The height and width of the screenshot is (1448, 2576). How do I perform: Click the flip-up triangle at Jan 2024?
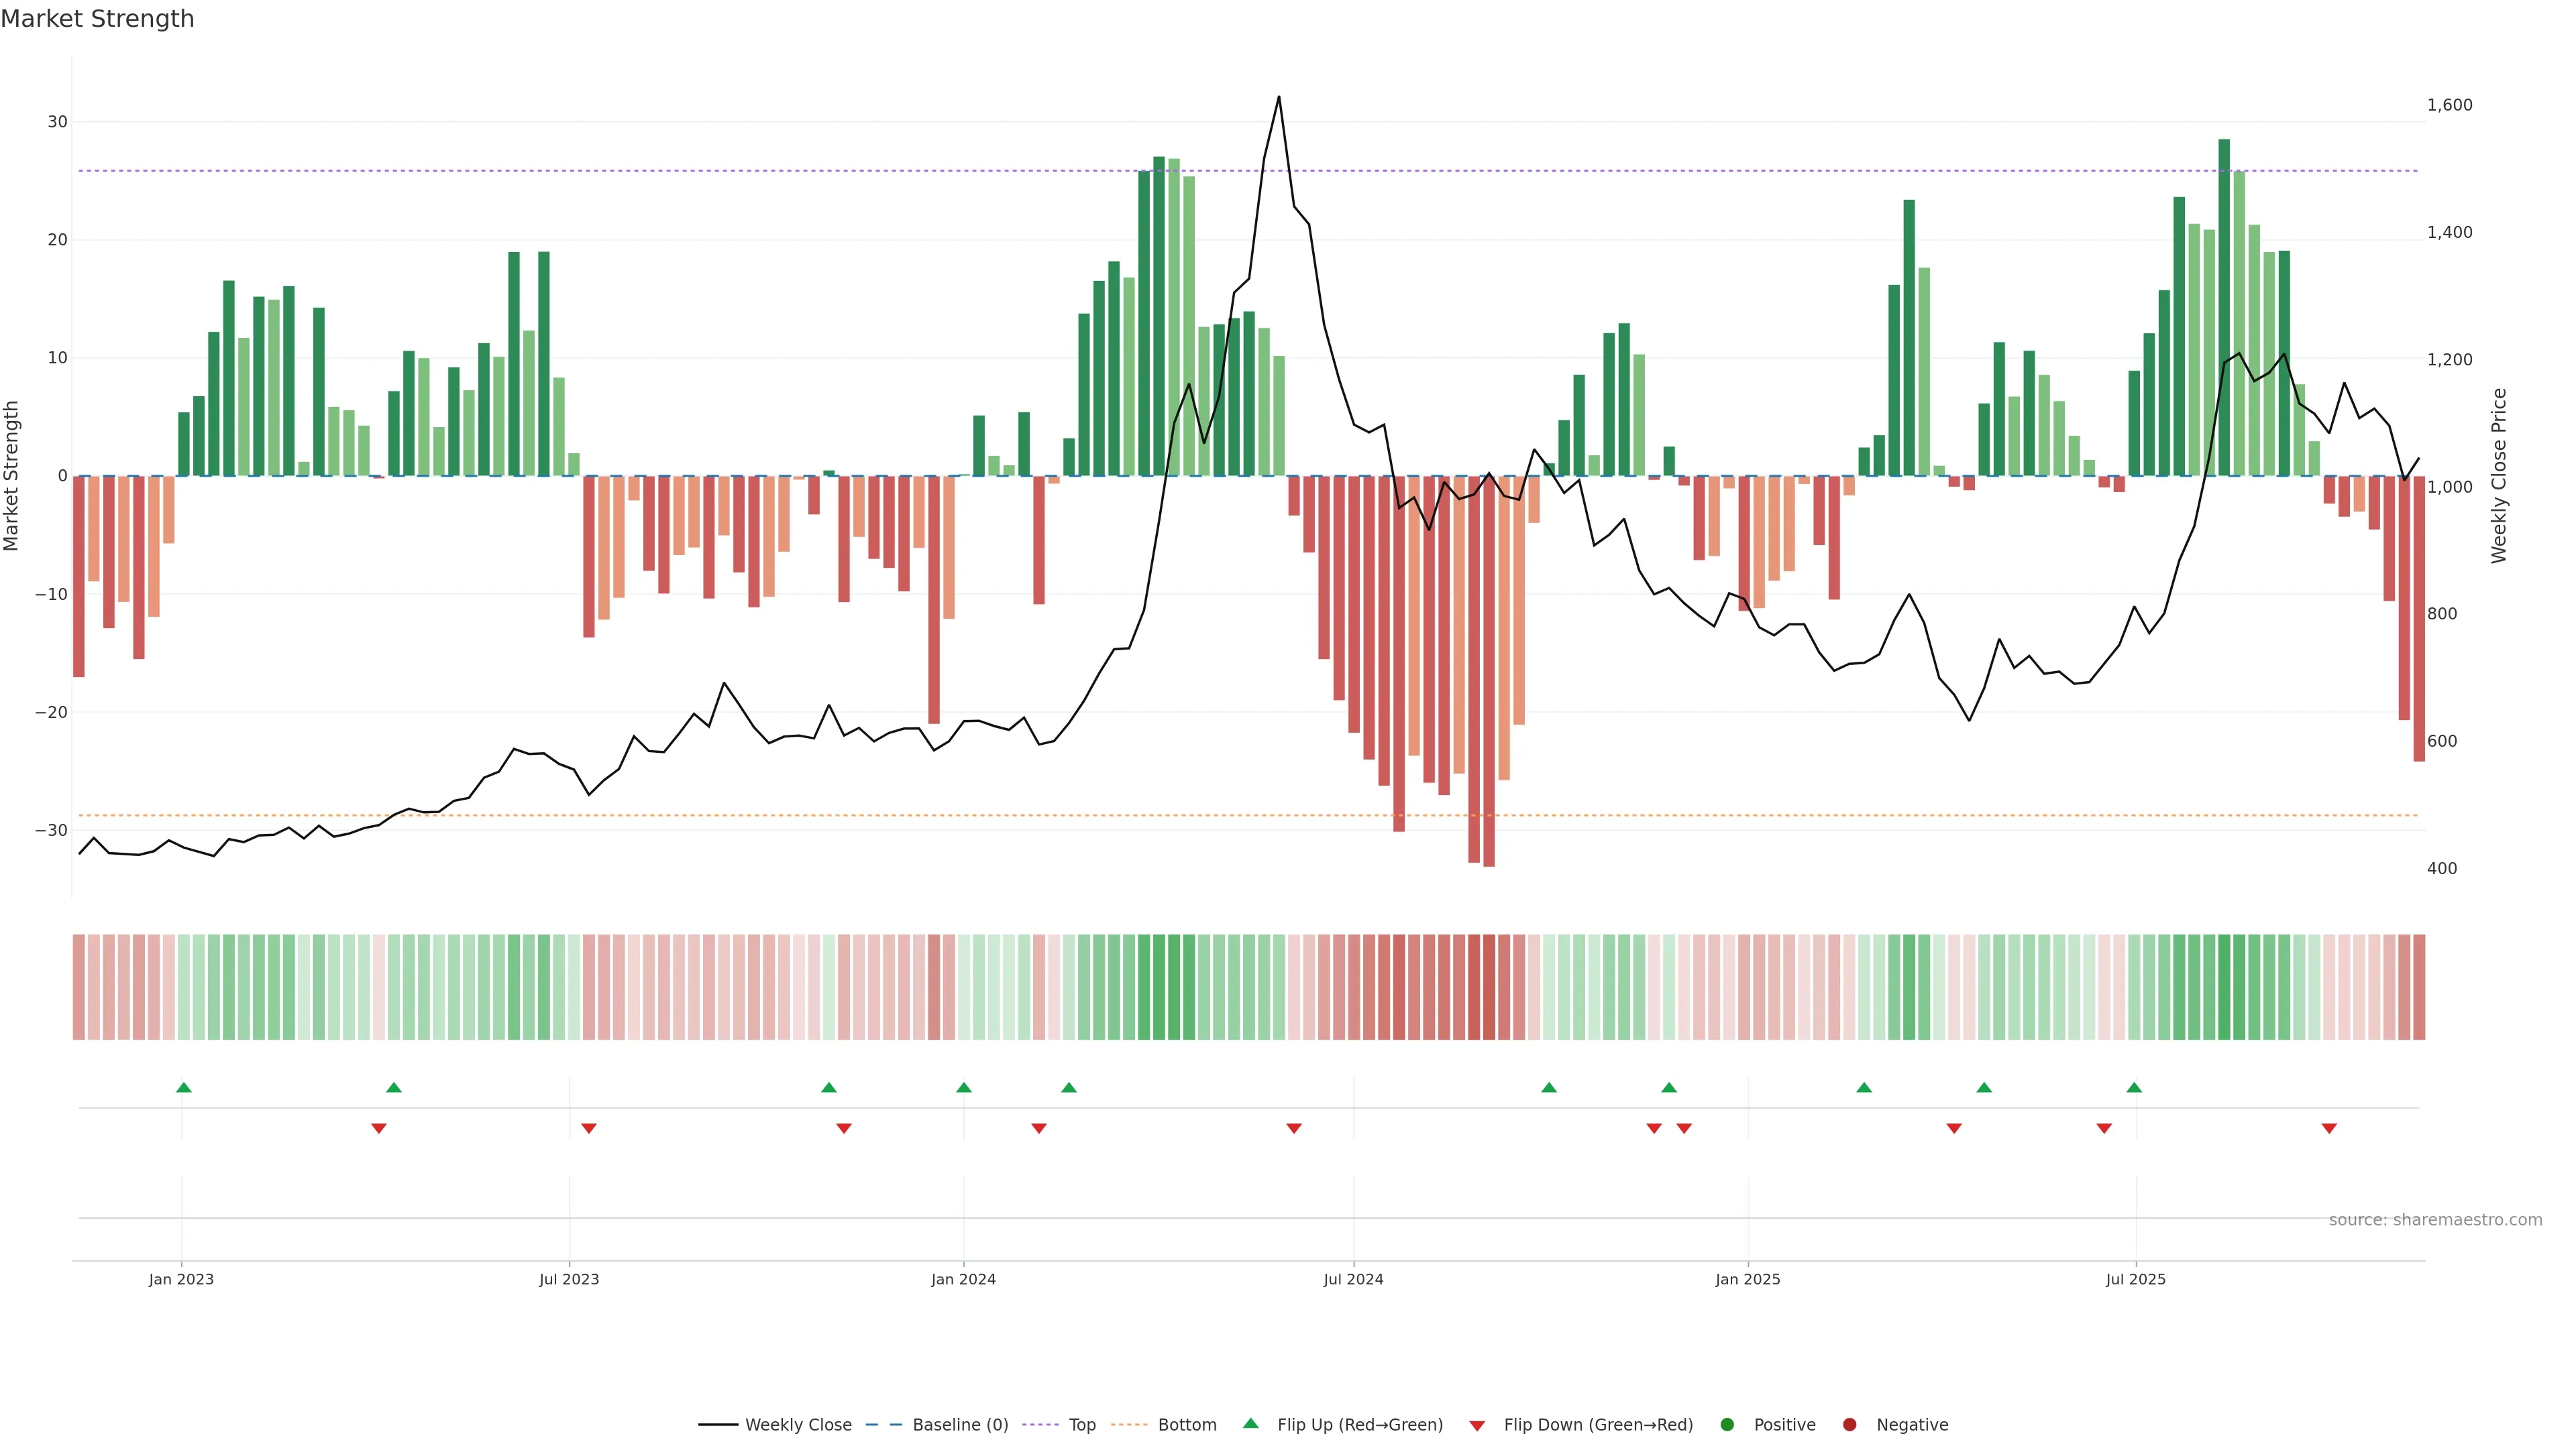click(964, 1087)
